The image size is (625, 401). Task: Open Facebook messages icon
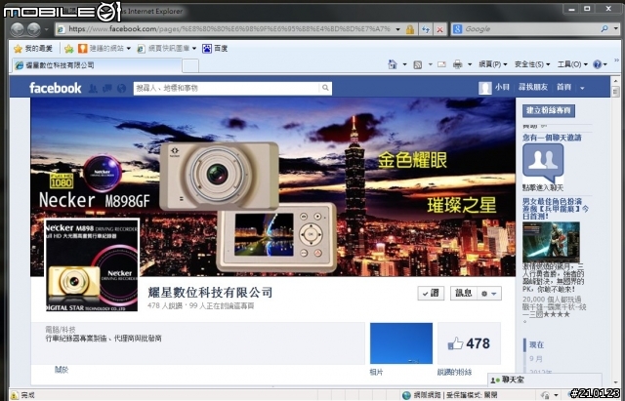click(107, 89)
